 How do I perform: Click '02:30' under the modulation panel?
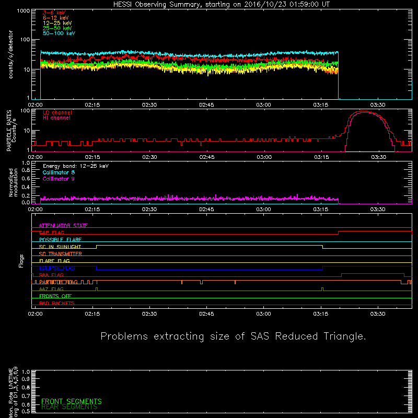coord(149,210)
